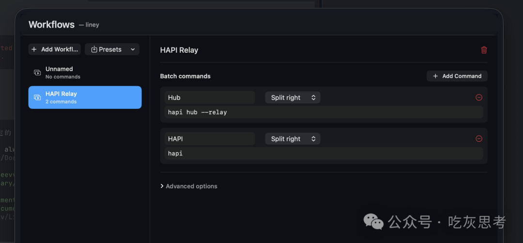Screen dimensions: 523x243
Task: Open the Split right dropdown for Hub
Action: (x=292, y=97)
